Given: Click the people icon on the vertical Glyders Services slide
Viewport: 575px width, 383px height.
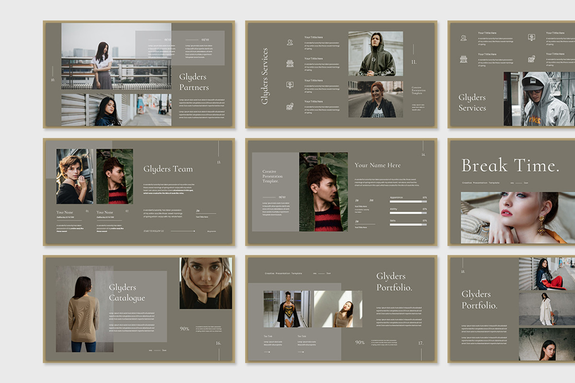Looking at the screenshot, I should click(x=290, y=42).
